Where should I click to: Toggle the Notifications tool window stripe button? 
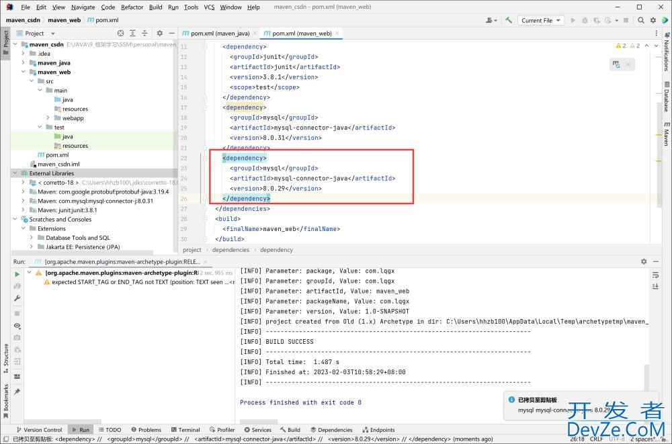coord(667,52)
